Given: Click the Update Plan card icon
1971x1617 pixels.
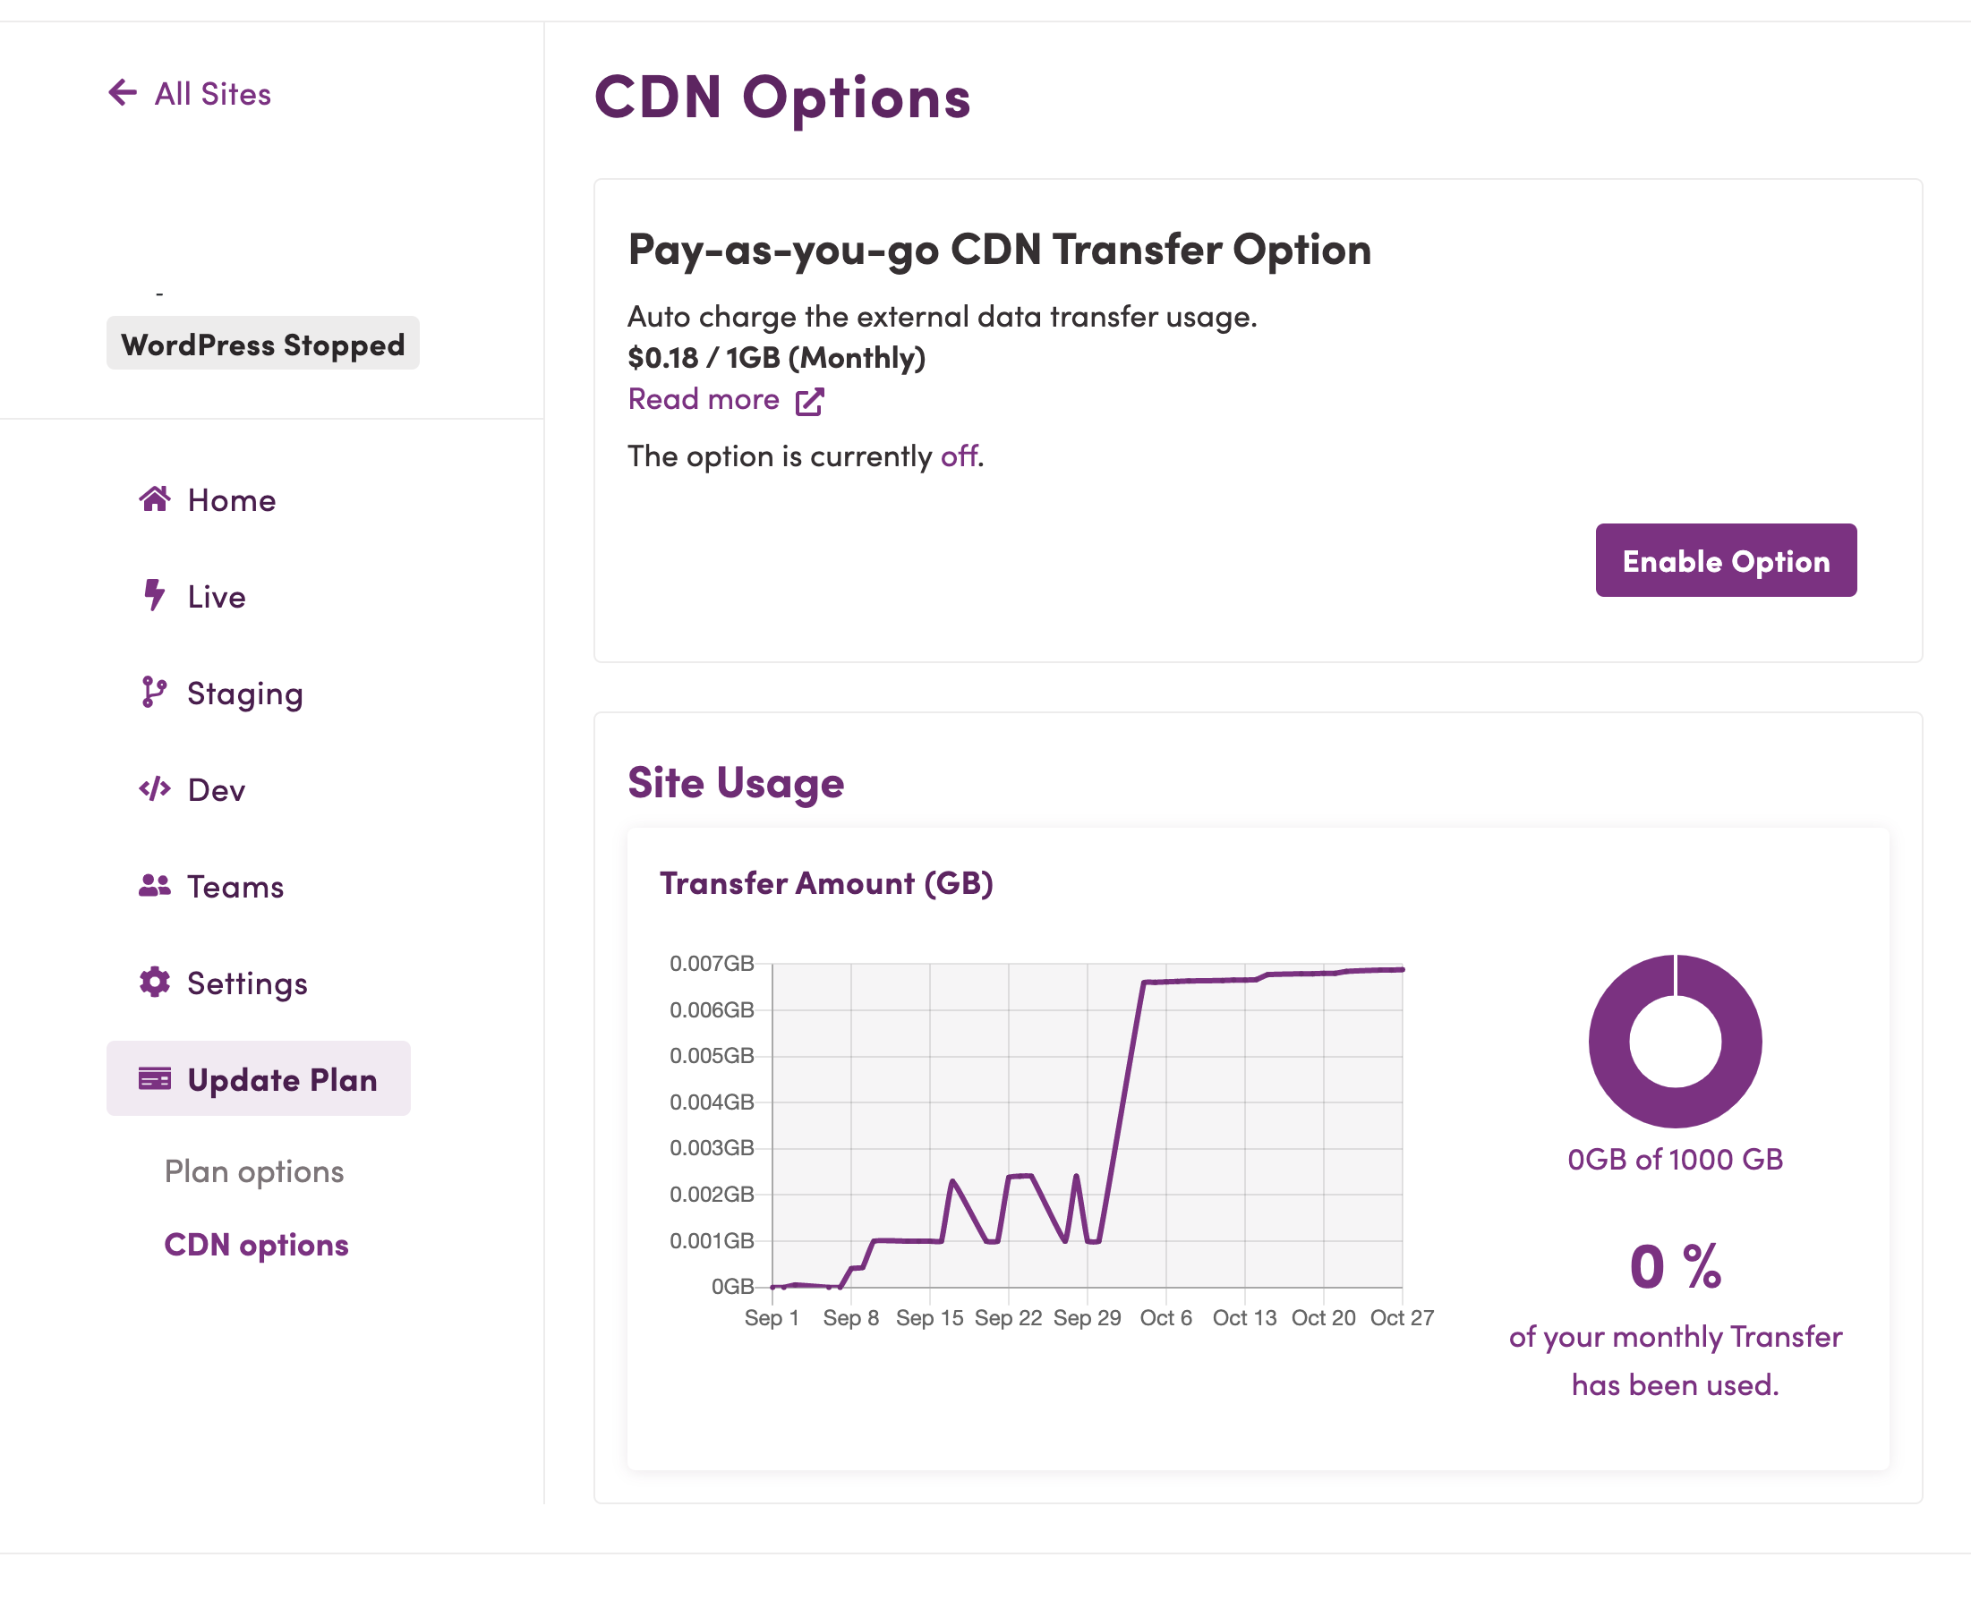Looking at the screenshot, I should pyautogui.click(x=155, y=1078).
